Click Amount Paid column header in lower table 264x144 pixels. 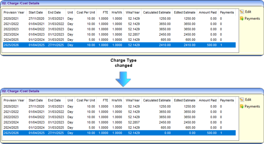207,100
